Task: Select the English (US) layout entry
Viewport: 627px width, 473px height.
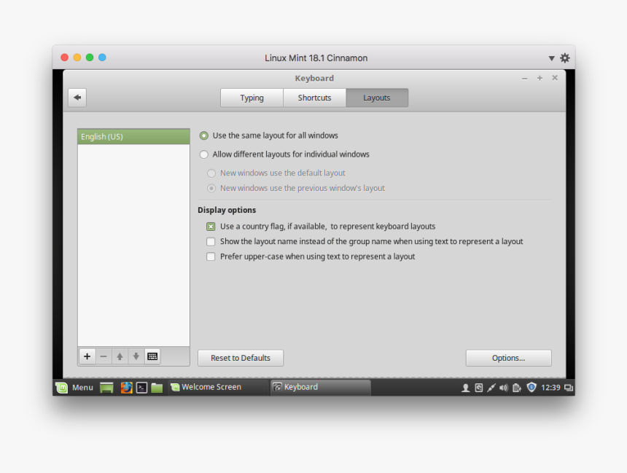Action: (133, 136)
